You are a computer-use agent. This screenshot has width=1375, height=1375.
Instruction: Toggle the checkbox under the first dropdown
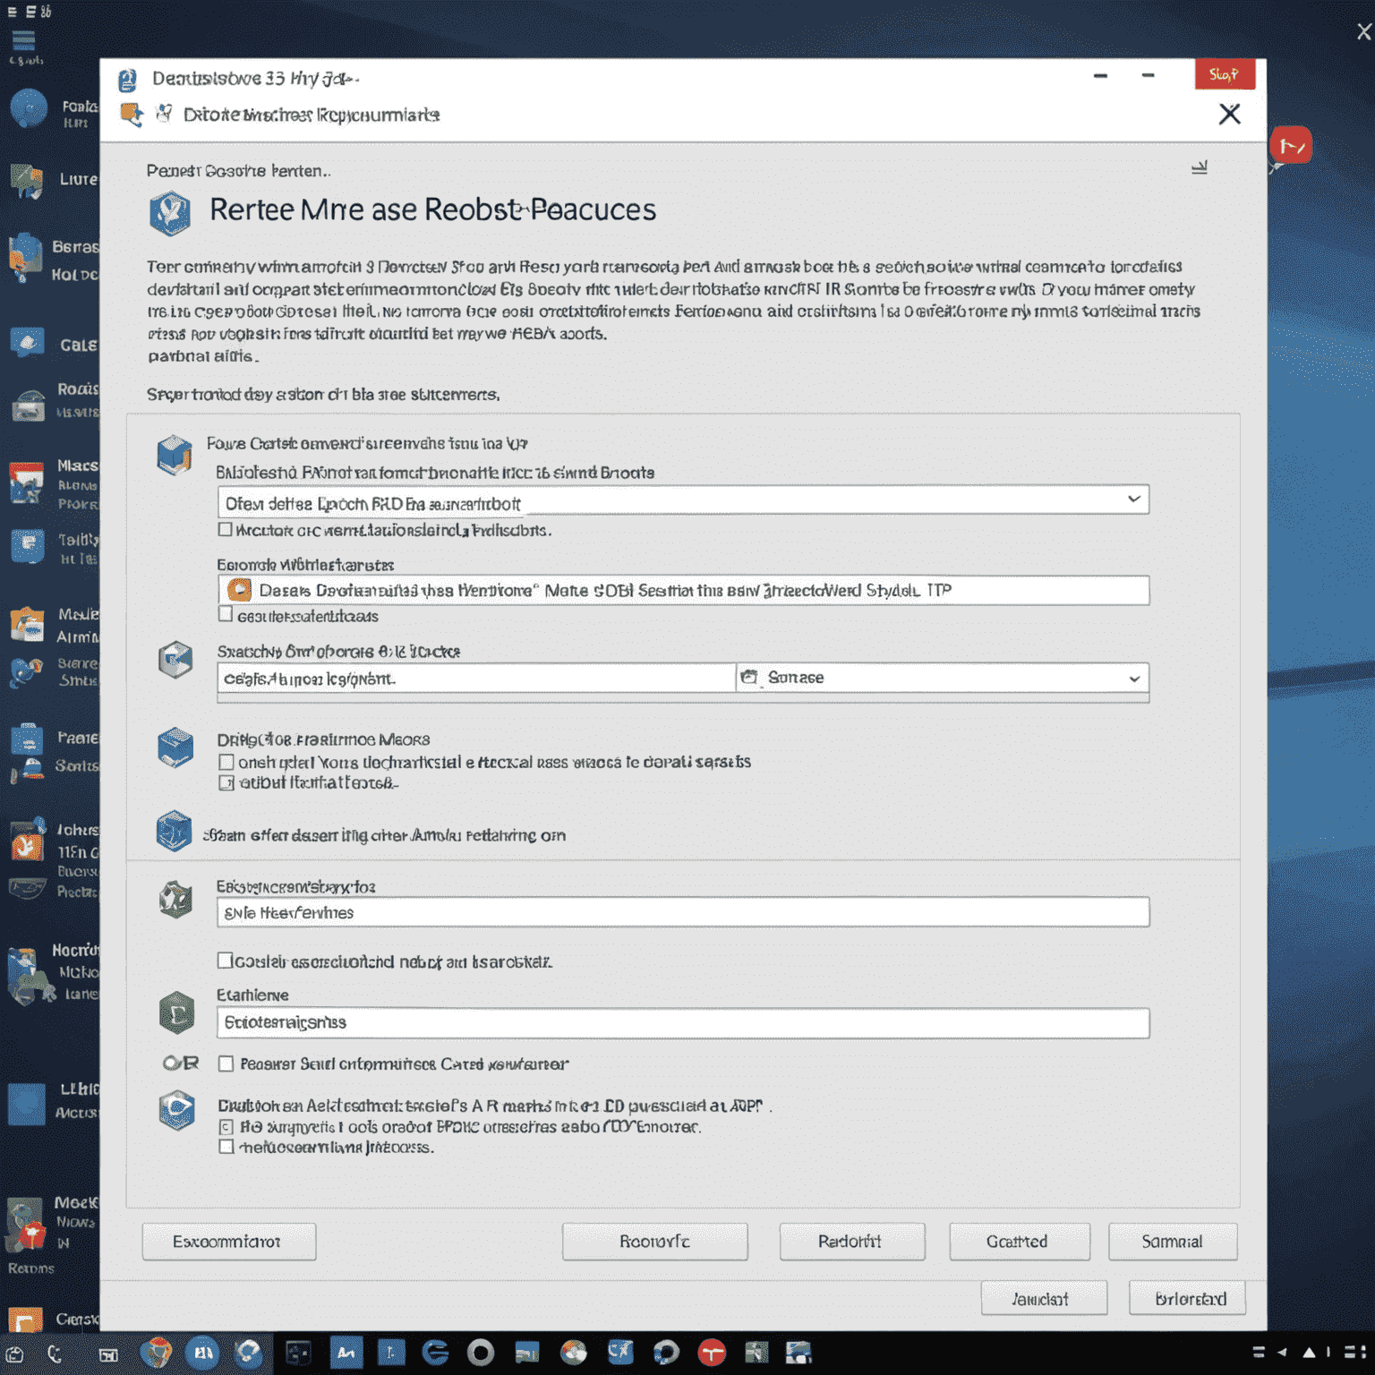coord(226,530)
